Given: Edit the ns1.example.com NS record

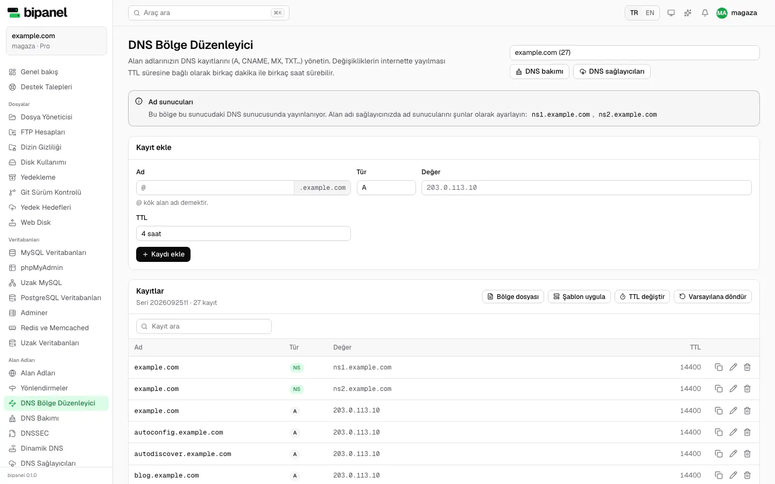Looking at the screenshot, I should (x=733, y=367).
